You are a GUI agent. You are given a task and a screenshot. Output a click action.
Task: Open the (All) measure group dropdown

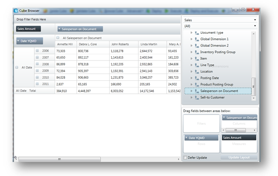[x=255, y=26]
